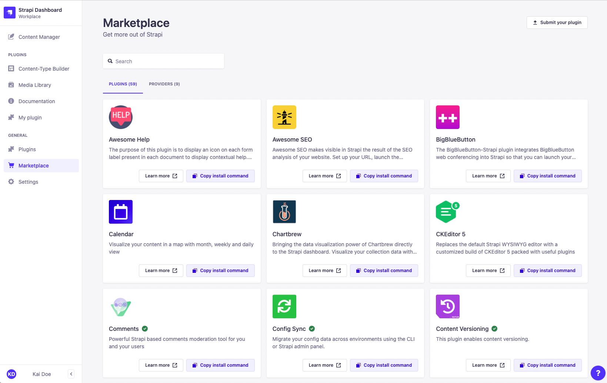Learn more about Chartbrew

pos(325,271)
